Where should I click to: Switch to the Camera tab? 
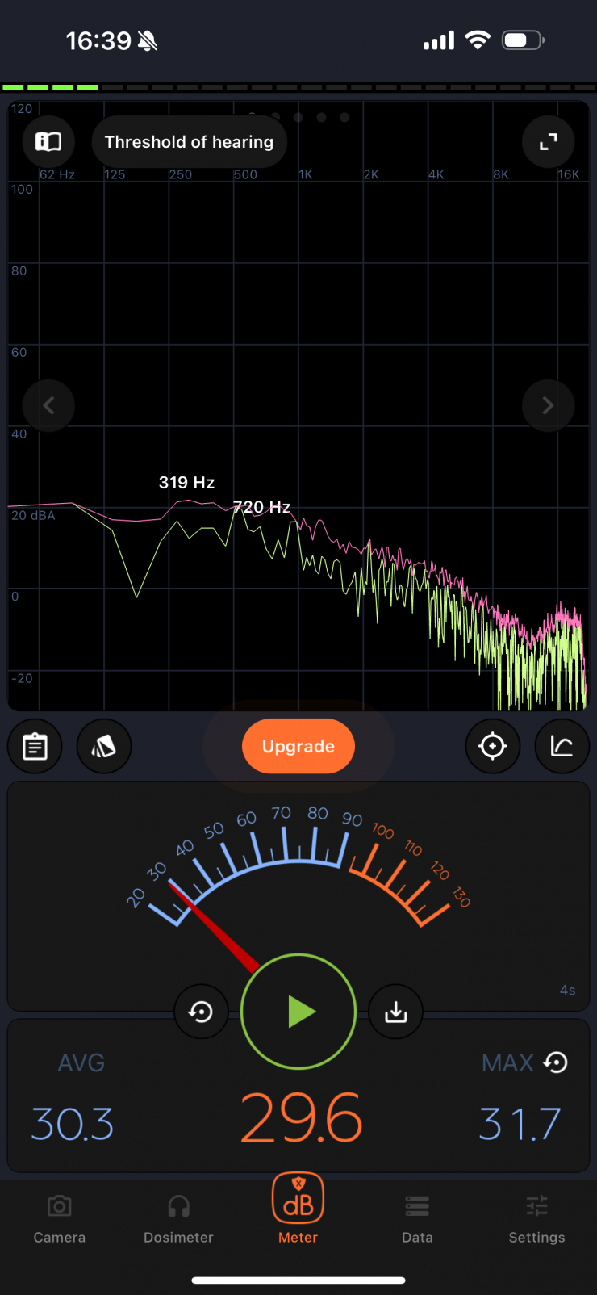tap(60, 1218)
